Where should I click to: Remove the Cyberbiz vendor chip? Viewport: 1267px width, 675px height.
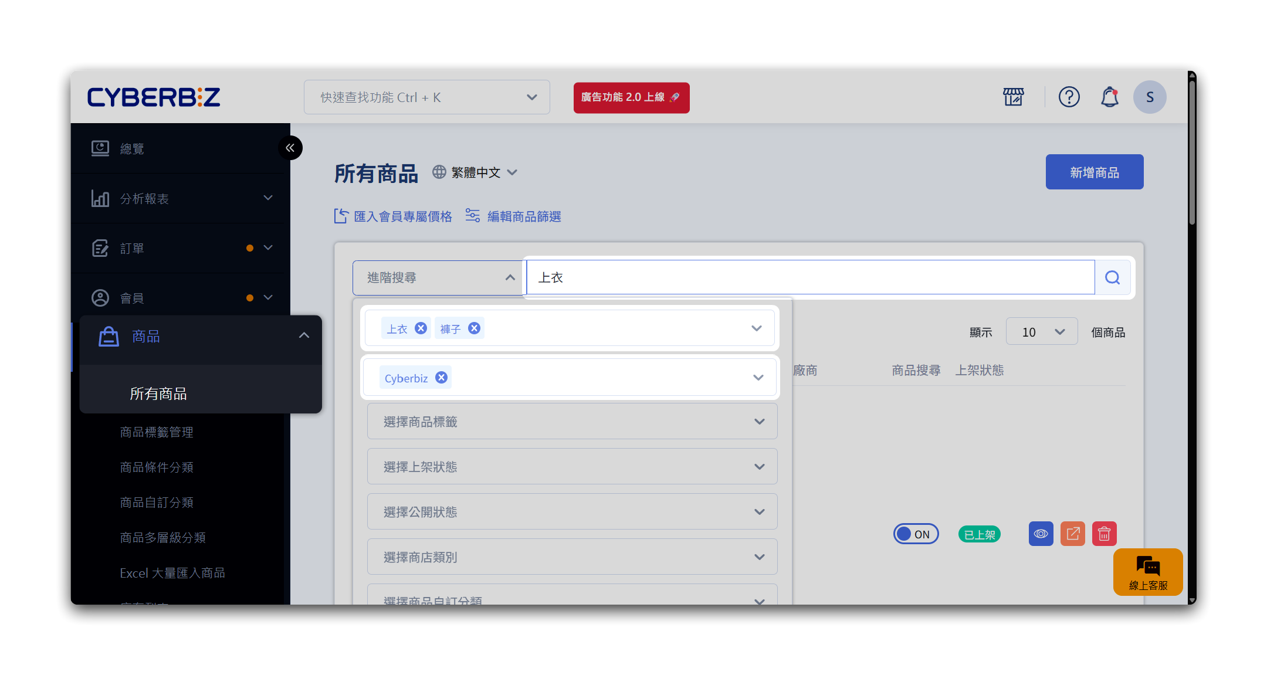pos(442,378)
